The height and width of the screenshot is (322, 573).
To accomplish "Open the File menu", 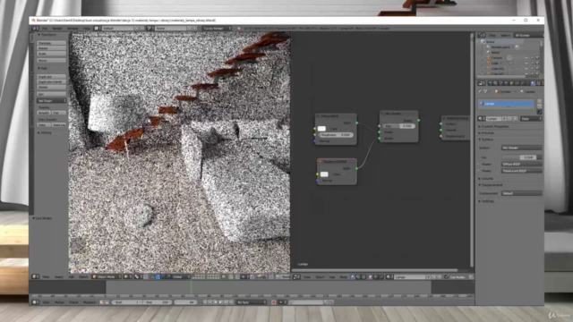I will [x=44, y=28].
